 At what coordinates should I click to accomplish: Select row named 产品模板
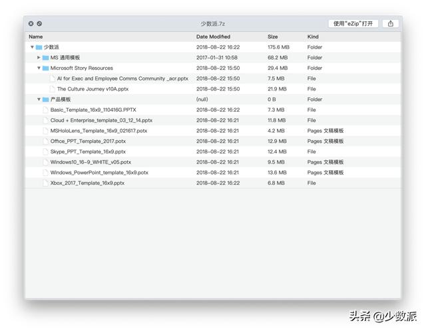click(x=213, y=99)
